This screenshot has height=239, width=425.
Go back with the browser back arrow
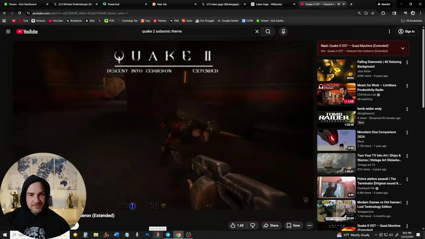pos(4,13)
